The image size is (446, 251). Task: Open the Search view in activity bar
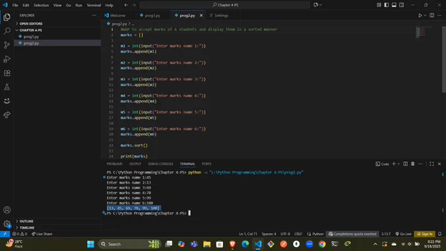pos(7,31)
